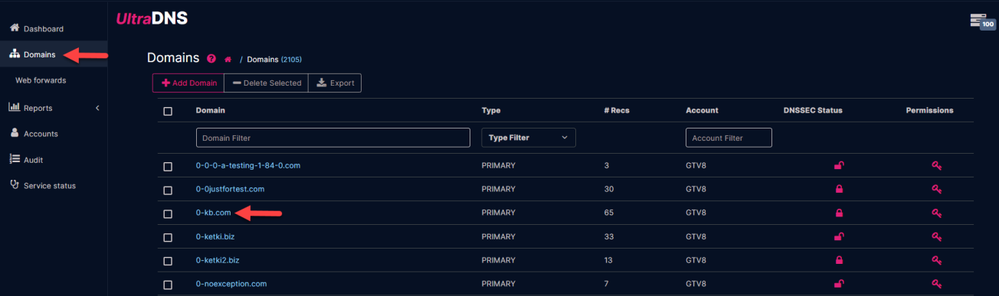This screenshot has width=999, height=296.
Task: Click the Export button
Action: pyautogui.click(x=335, y=83)
